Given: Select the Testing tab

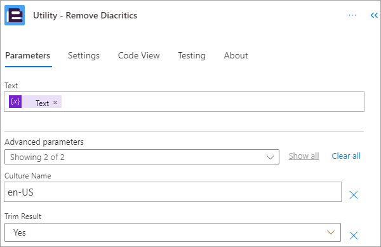Looking at the screenshot, I should (192, 56).
